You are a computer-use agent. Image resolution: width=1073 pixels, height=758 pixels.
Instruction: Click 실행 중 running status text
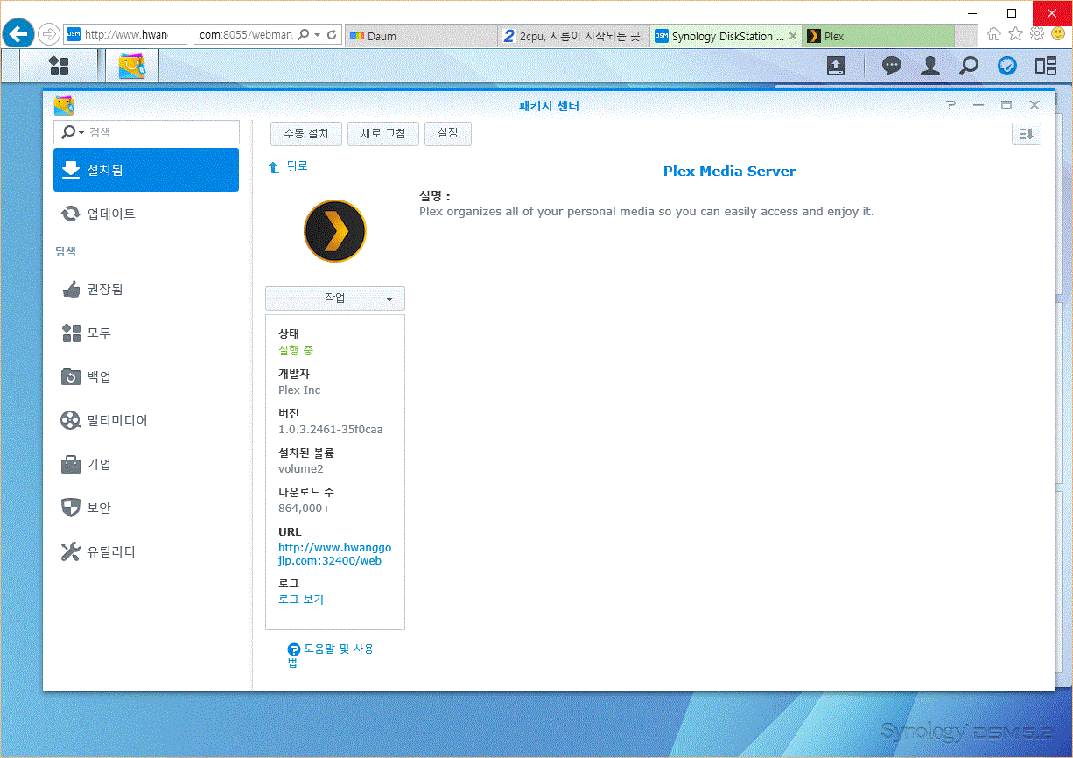(x=296, y=350)
